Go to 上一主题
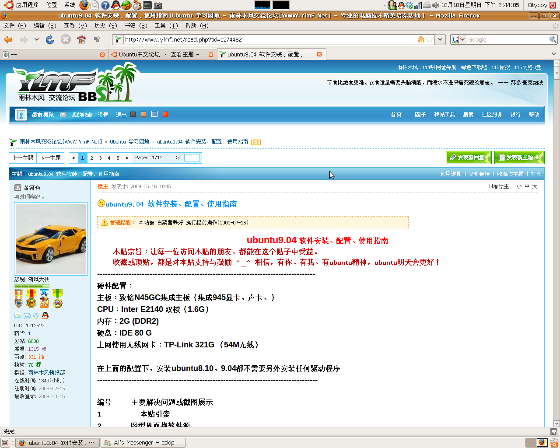Image resolution: width=560 pixels, height=448 pixels. [23, 158]
